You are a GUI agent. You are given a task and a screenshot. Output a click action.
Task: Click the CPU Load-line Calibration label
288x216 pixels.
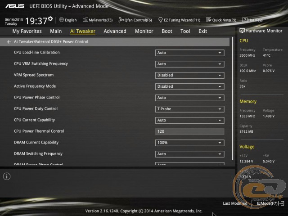pyautogui.click(x=37, y=52)
